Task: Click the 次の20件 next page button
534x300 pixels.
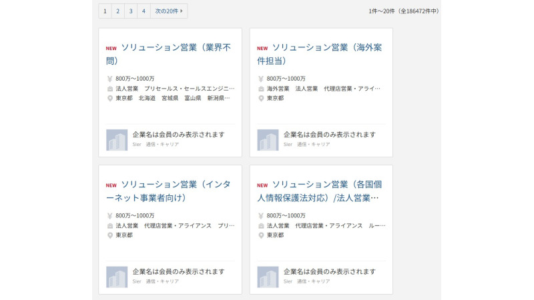Action: (x=169, y=11)
